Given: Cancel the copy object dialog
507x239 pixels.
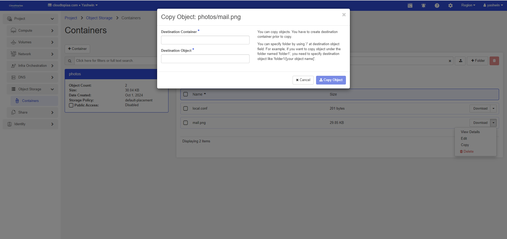Looking at the screenshot, I should point(303,80).
